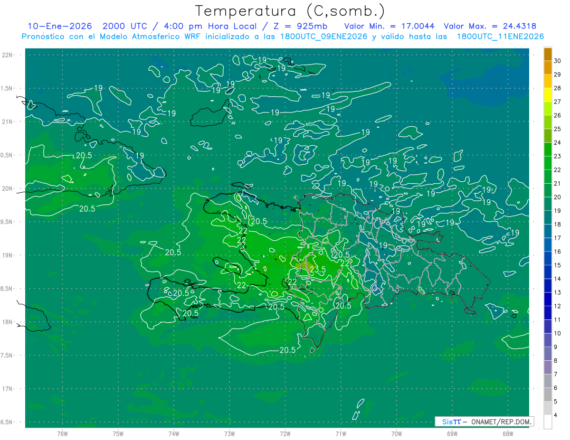Click 'Valor Min. = 17.0044' readout
Image resolution: width=570 pixels, height=440 pixels.
389,26
